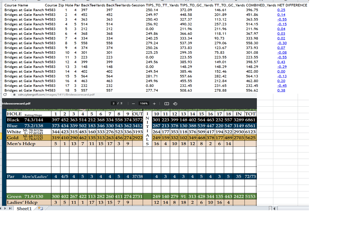Select the BackTeeYards-Session header cell
Image resolution: width=348 pixels, height=227 pixels.
(125, 5)
